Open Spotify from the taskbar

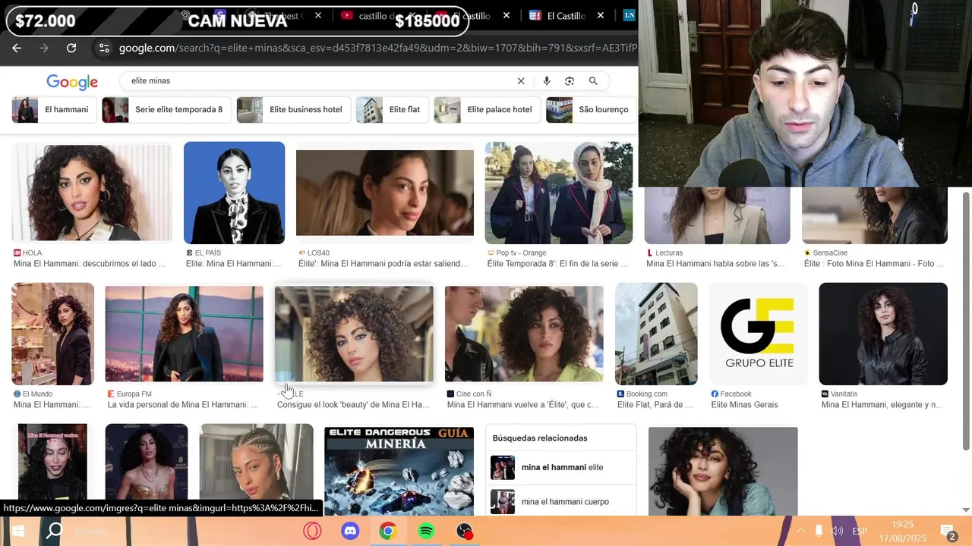426,531
